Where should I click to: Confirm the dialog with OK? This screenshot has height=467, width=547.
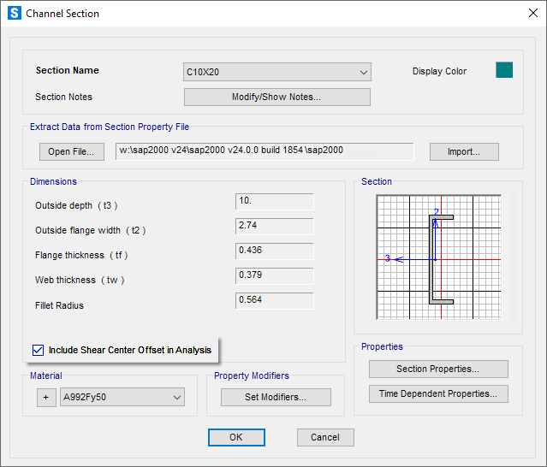click(x=236, y=437)
